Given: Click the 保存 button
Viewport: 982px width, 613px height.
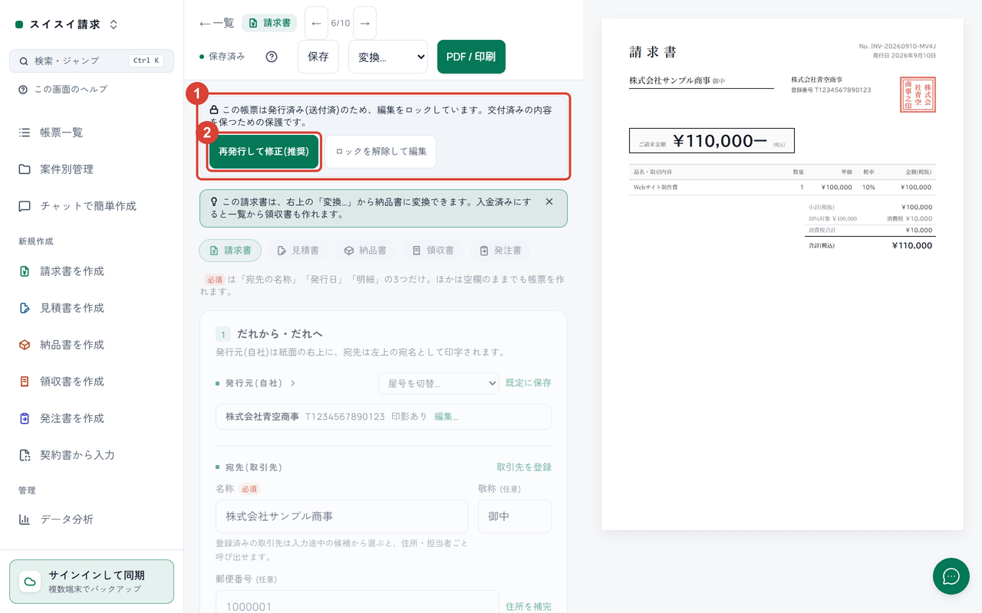Looking at the screenshot, I should [318, 57].
